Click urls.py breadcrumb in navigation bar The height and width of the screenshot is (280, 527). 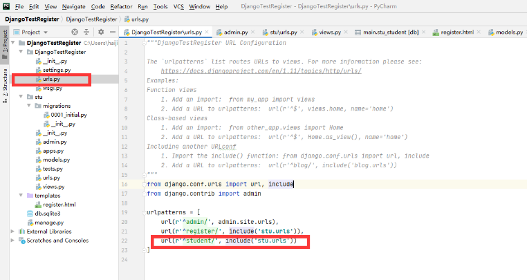(136, 19)
